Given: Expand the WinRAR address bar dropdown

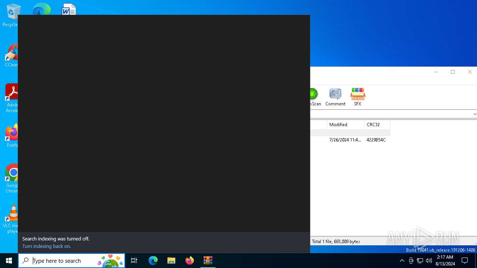Looking at the screenshot, I should (x=474, y=114).
